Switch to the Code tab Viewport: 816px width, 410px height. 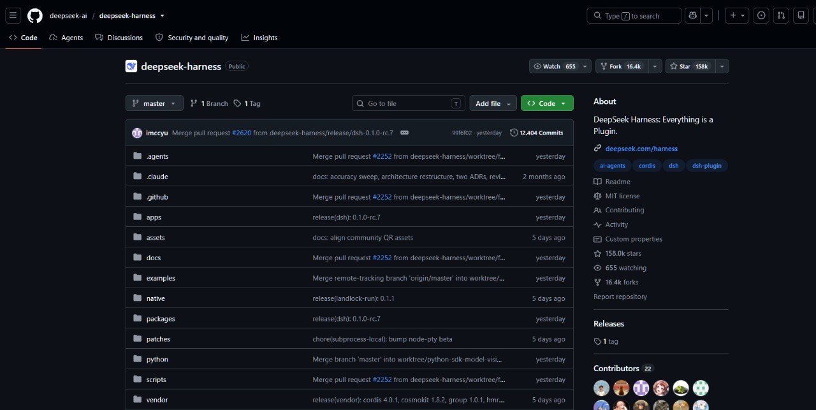click(23, 38)
